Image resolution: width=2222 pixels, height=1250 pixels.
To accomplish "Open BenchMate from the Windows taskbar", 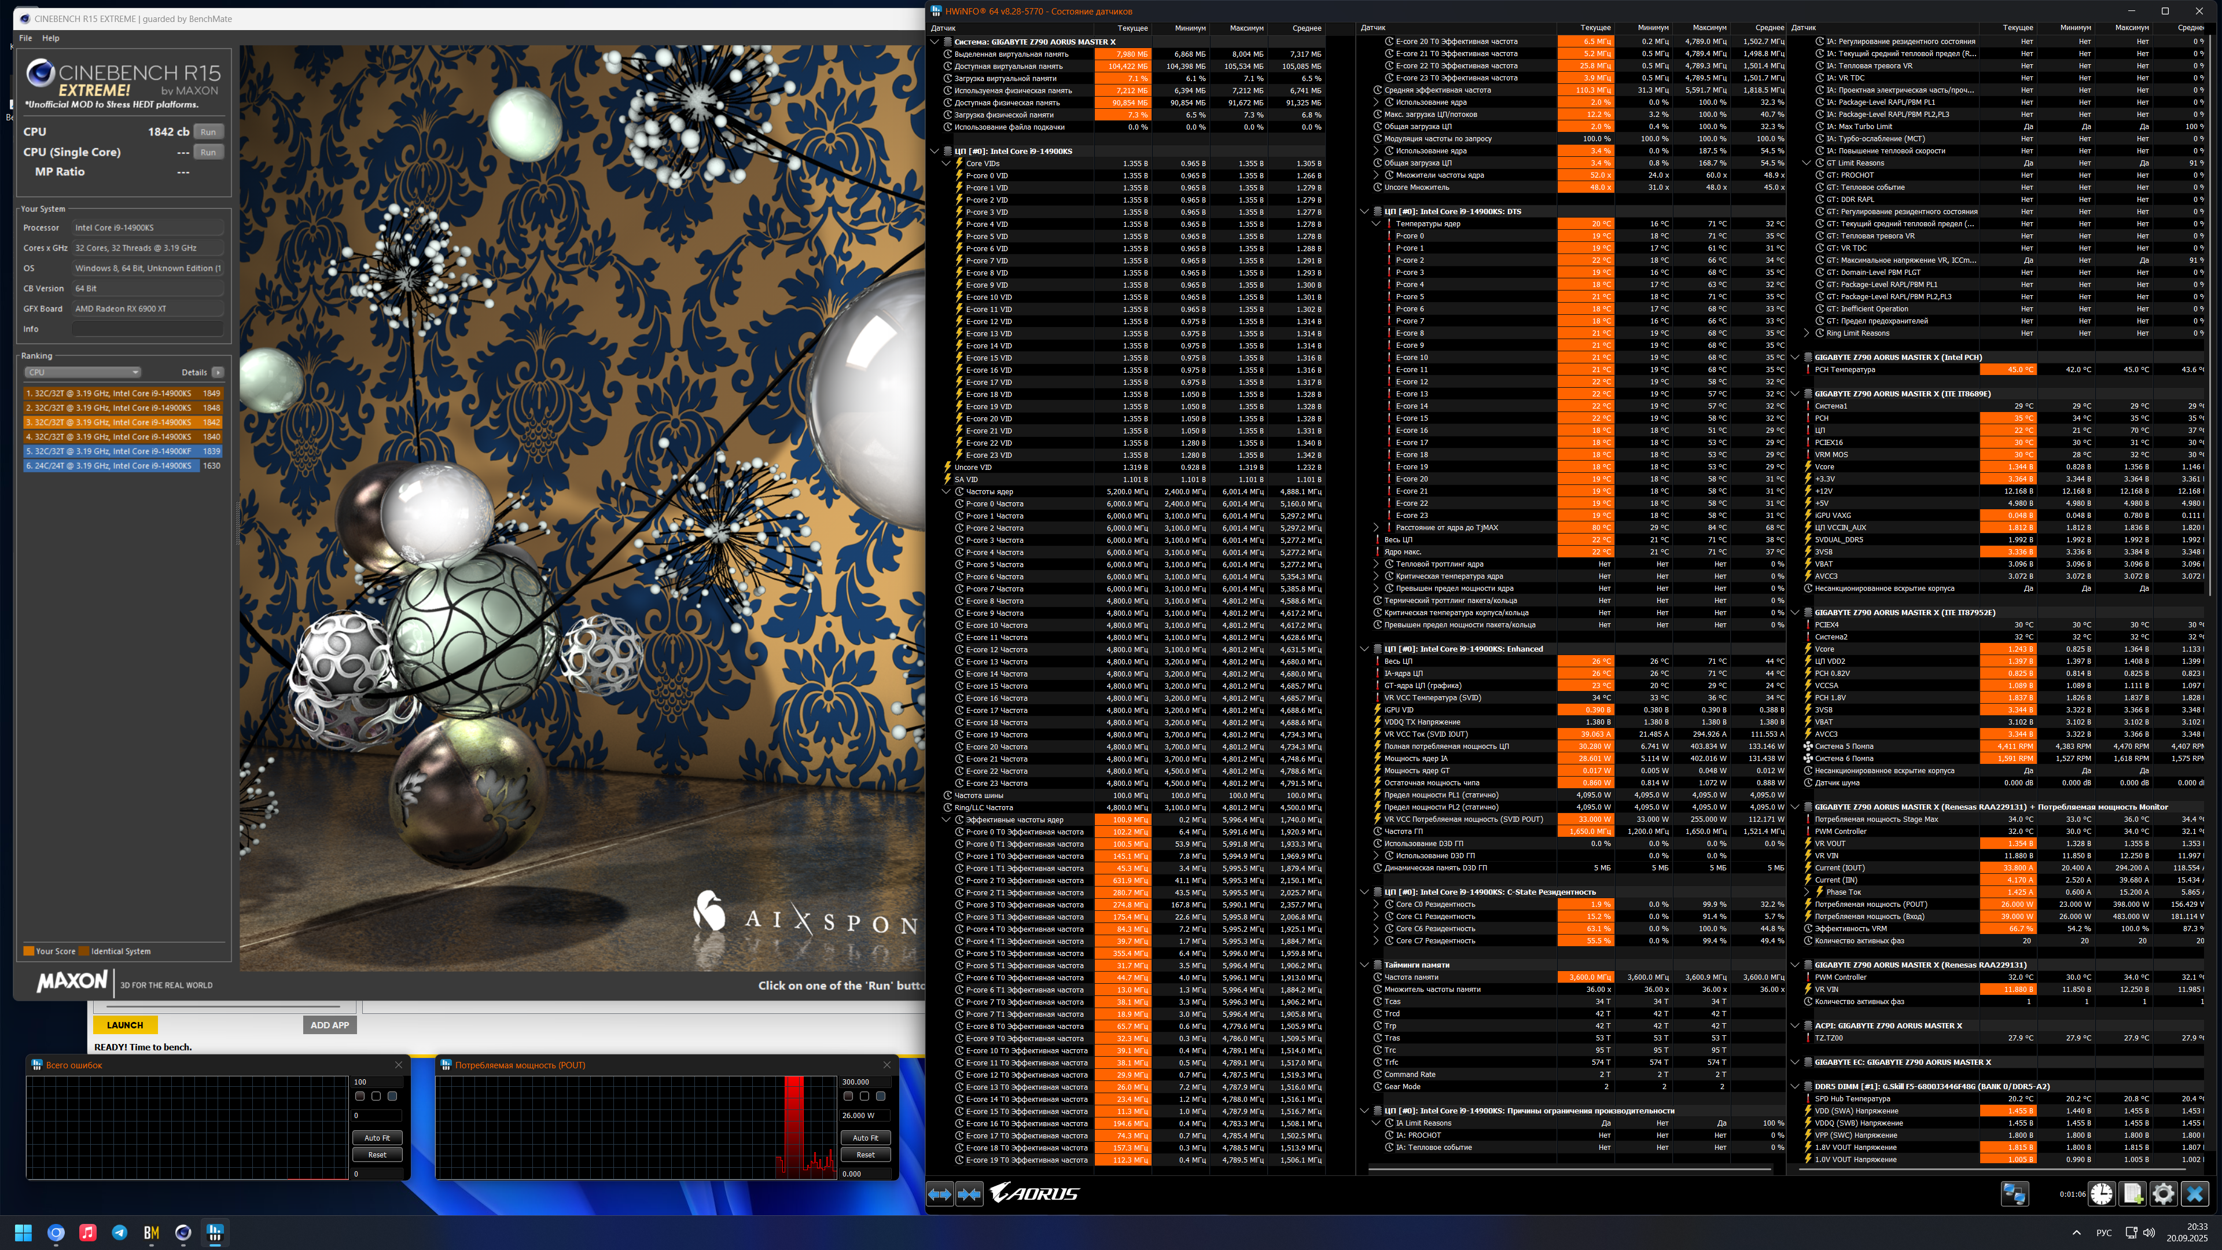I will [x=151, y=1233].
